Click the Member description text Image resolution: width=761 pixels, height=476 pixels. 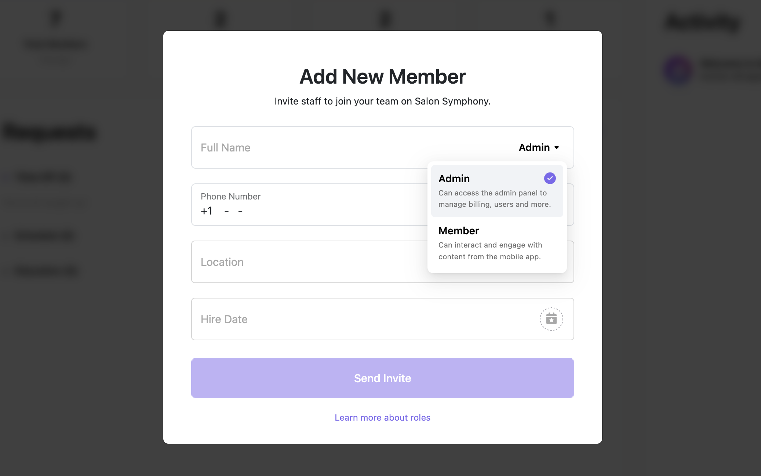490,251
